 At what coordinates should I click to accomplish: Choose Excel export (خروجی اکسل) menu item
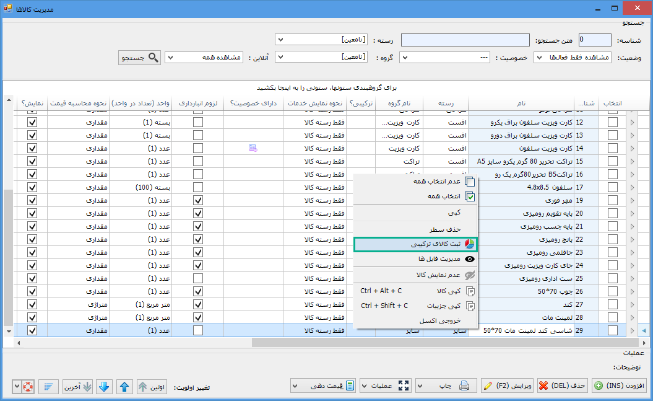pos(415,320)
